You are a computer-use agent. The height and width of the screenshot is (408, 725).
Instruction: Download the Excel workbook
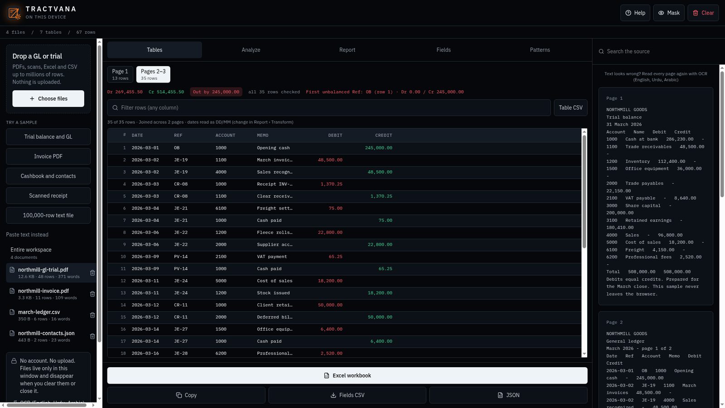point(347,375)
